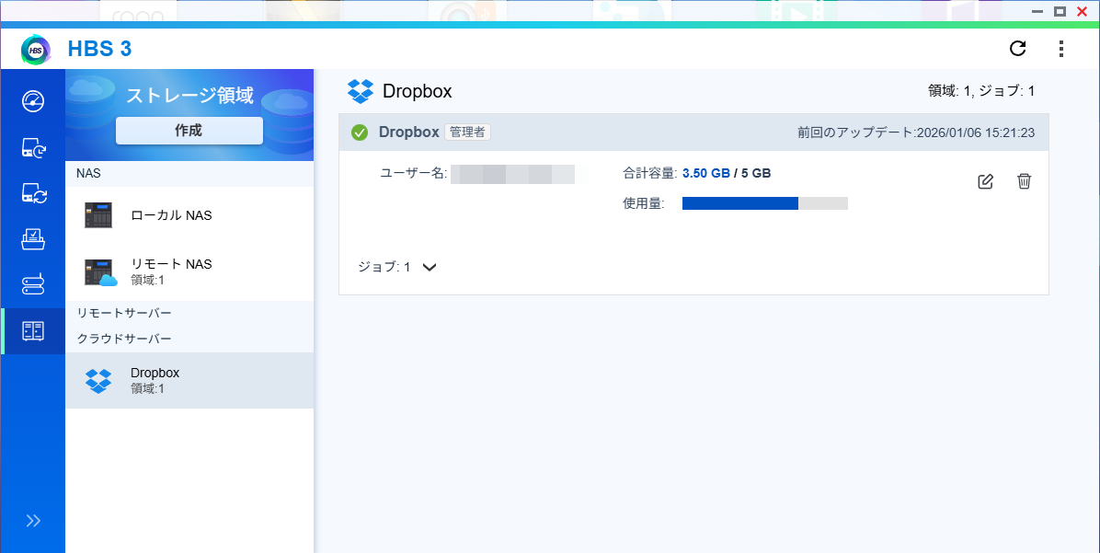The image size is (1100, 553).
Task: Click the blurred ユーザー名 value
Action: 513,174
